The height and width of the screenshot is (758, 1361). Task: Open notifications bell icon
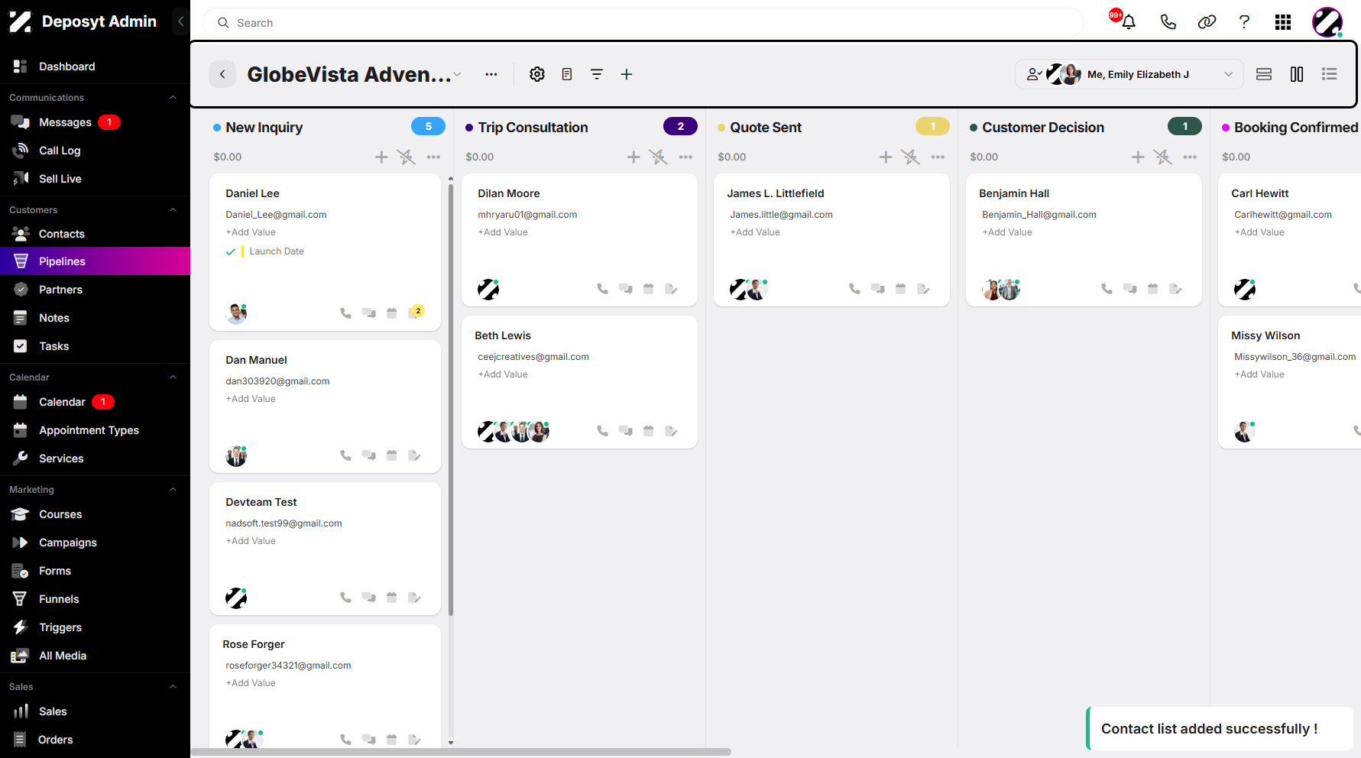[1128, 22]
